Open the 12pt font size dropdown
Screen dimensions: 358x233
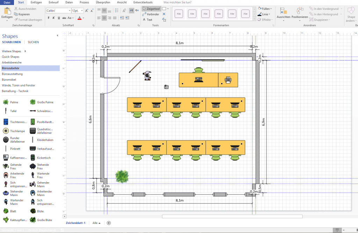tap(82, 10)
